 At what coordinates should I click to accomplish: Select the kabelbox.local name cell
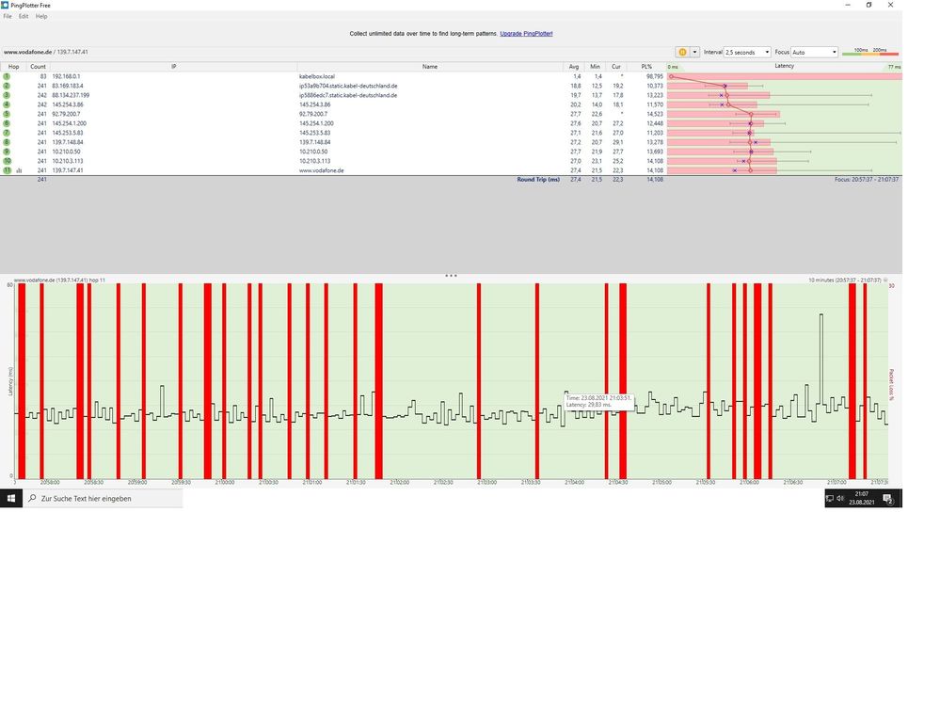pos(317,77)
